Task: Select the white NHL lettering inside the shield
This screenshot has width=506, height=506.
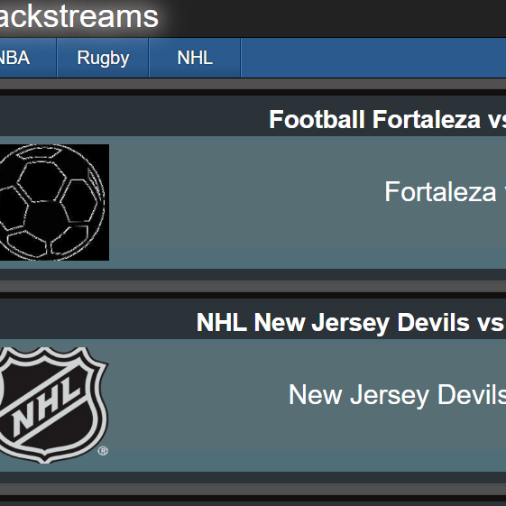Action: click(x=47, y=405)
